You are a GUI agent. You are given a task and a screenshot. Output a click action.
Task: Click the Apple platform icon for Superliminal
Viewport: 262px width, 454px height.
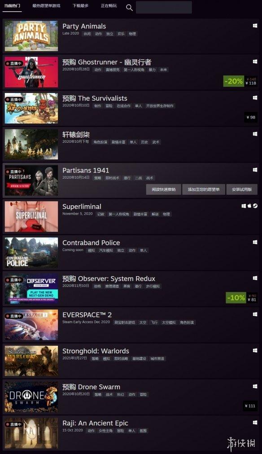pyautogui.click(x=249, y=206)
